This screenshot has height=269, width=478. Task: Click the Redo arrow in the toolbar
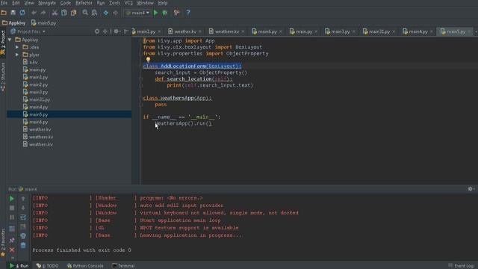click(43, 13)
